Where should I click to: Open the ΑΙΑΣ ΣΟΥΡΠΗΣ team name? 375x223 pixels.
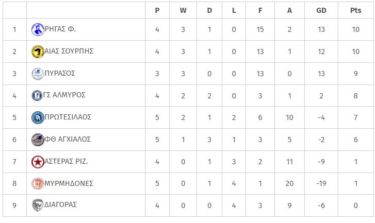[x=69, y=51]
